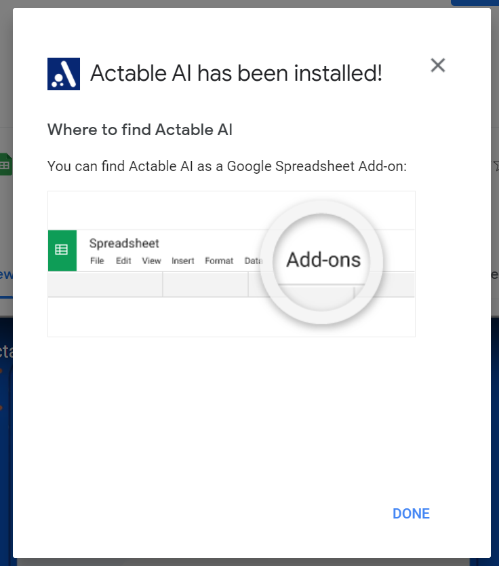The image size is (499, 566).
Task: Select Edit in the illustrated menu bar
Action: (123, 261)
